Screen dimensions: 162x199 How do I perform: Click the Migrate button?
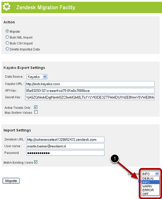[x=11, y=181]
